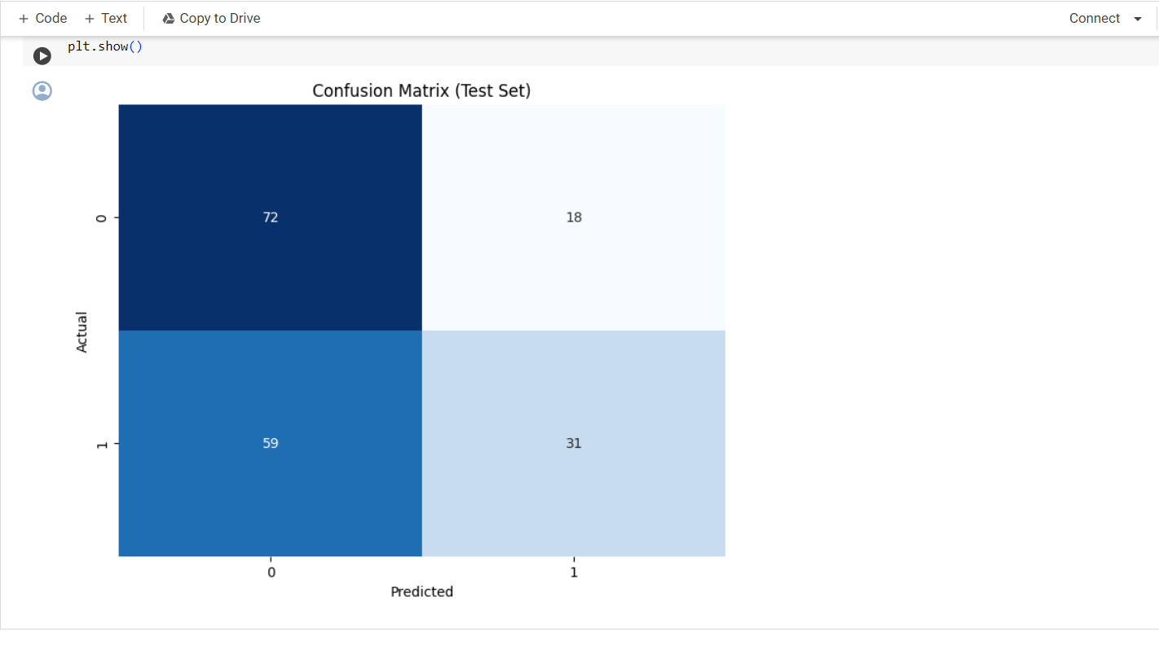The image size is (1159, 645).
Task: Run the plt.show() code cell
Action: click(x=42, y=56)
